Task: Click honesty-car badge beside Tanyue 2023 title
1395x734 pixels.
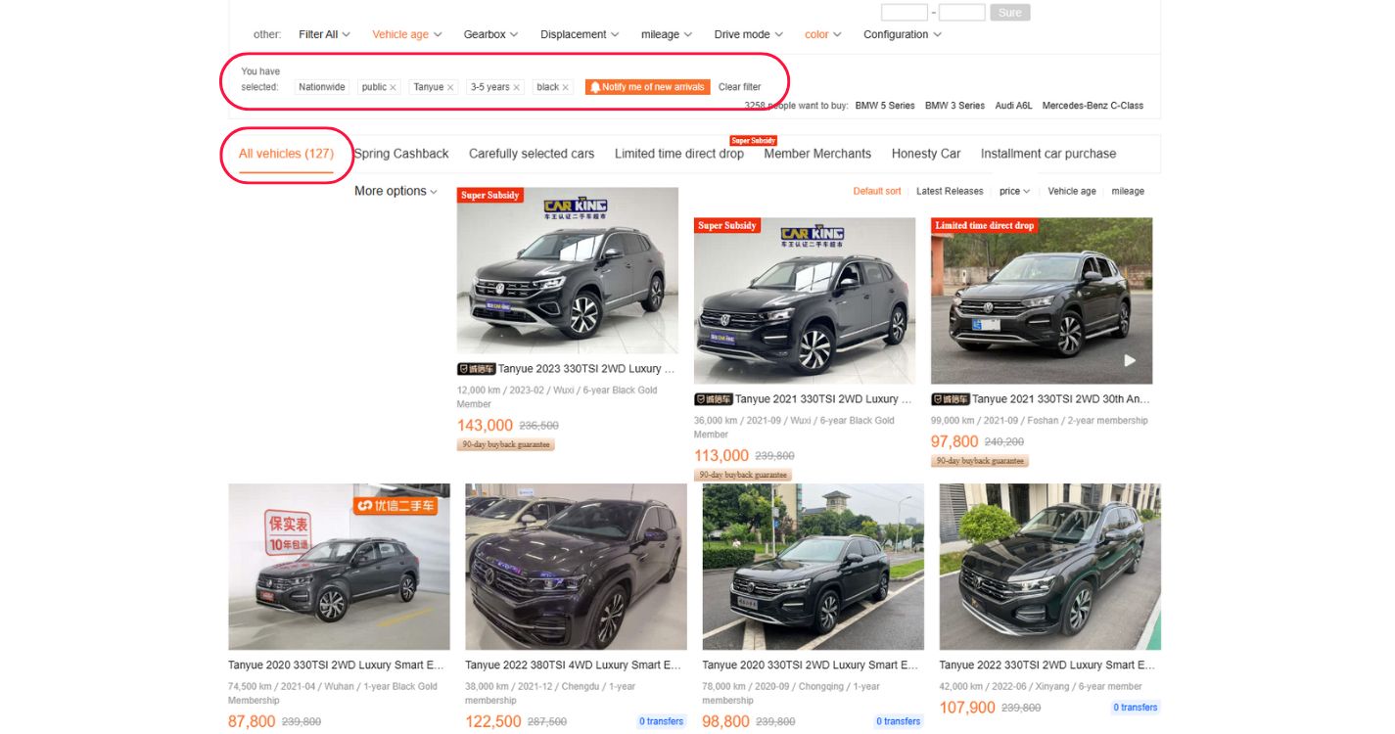Action: 477,369
